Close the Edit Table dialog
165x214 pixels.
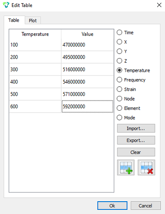click(x=159, y=5)
